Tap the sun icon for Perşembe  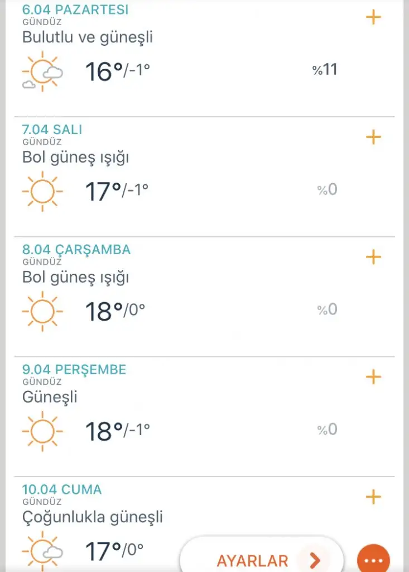[42, 431]
